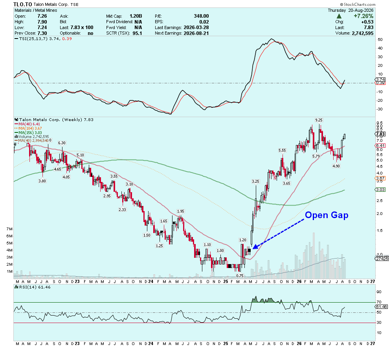Screen dimensions: 389x347
Task: Click the 1.95 price label
Action: pos(181,211)
